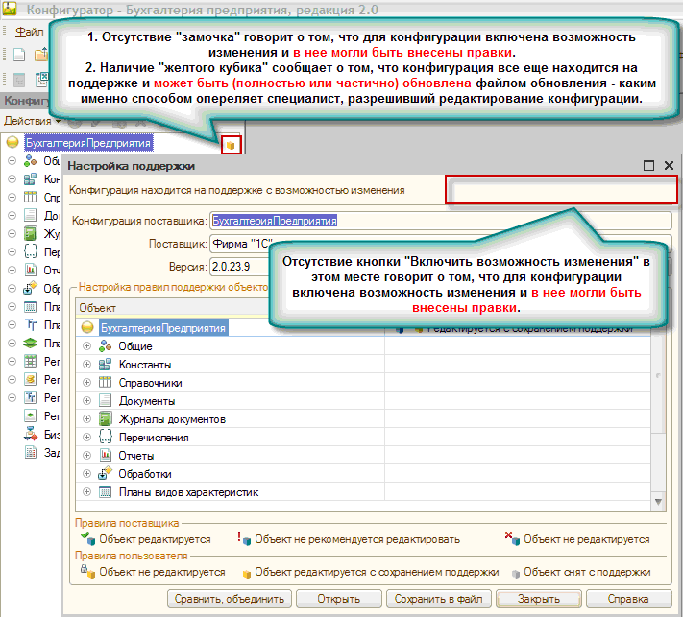Expand the Документы branch in the dialog
Image resolution: width=683 pixels, height=617 pixels.
coord(87,401)
